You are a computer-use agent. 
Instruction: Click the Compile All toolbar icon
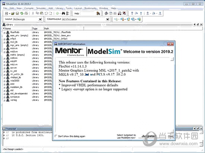tap(111, 13)
